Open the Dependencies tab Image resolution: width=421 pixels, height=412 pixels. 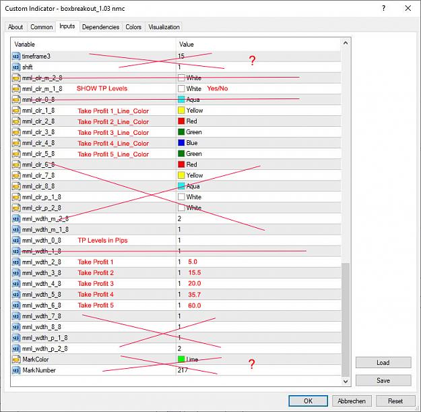(x=100, y=27)
